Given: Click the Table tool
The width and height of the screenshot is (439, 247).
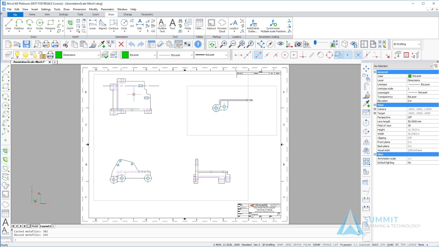Looking at the screenshot, I should 199,24.
